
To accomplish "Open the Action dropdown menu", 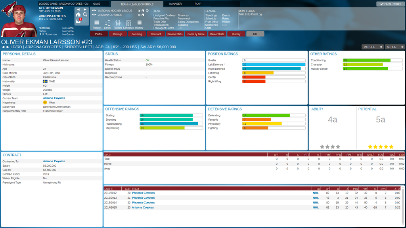I will coord(395,47).
